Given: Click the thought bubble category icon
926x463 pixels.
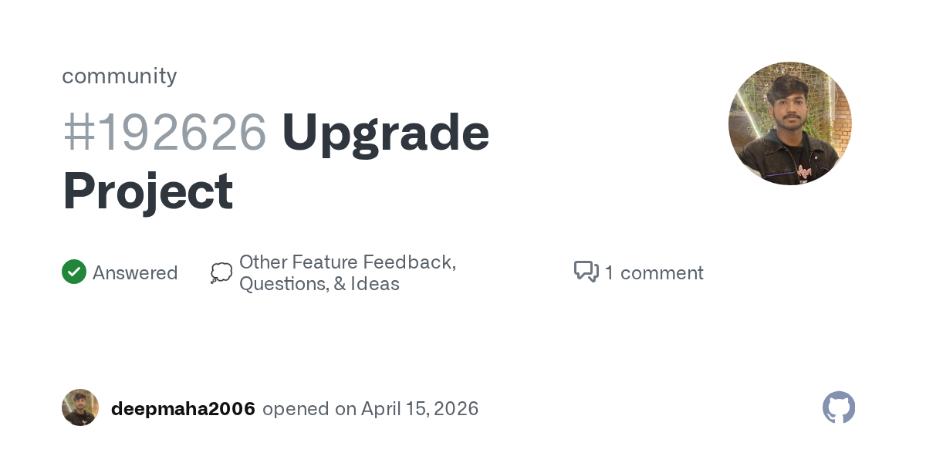Looking at the screenshot, I should 221,273.
